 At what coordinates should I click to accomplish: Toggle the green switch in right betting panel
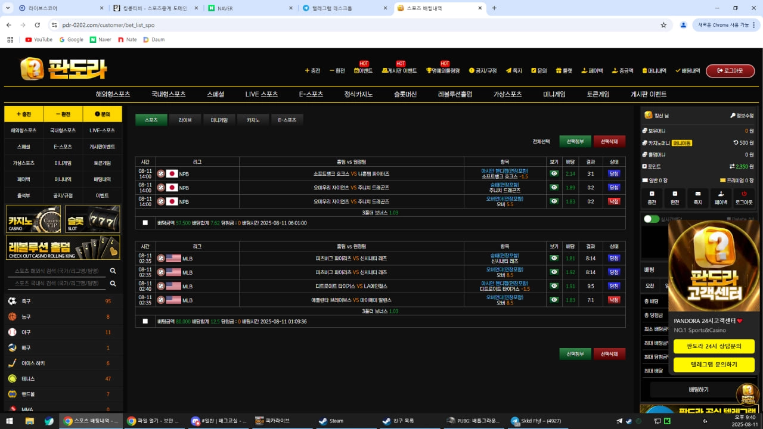click(x=652, y=219)
